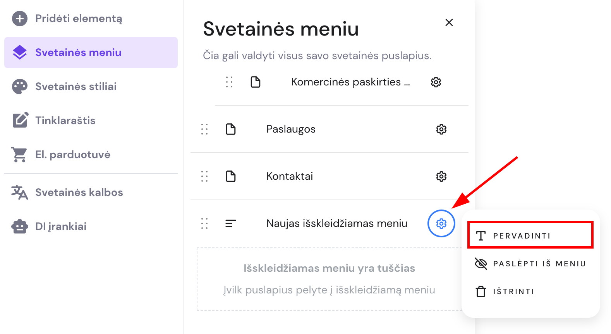This screenshot has width=611, height=334.
Task: Click the empty dropdown drop zone area
Action: tap(329, 279)
